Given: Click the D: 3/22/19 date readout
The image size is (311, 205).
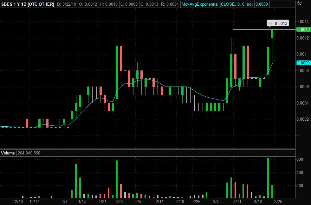Looking at the screenshot, I should coord(67,4).
